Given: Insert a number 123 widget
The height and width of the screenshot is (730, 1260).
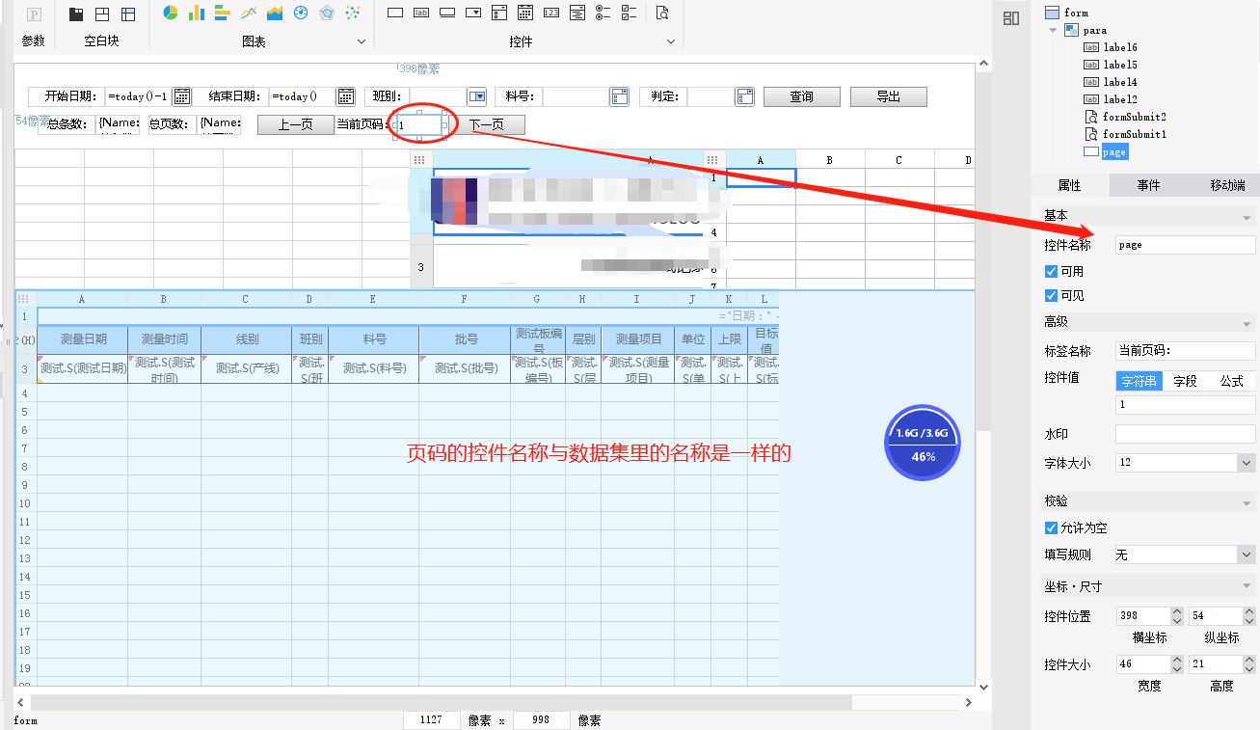Looking at the screenshot, I should pos(551,14).
